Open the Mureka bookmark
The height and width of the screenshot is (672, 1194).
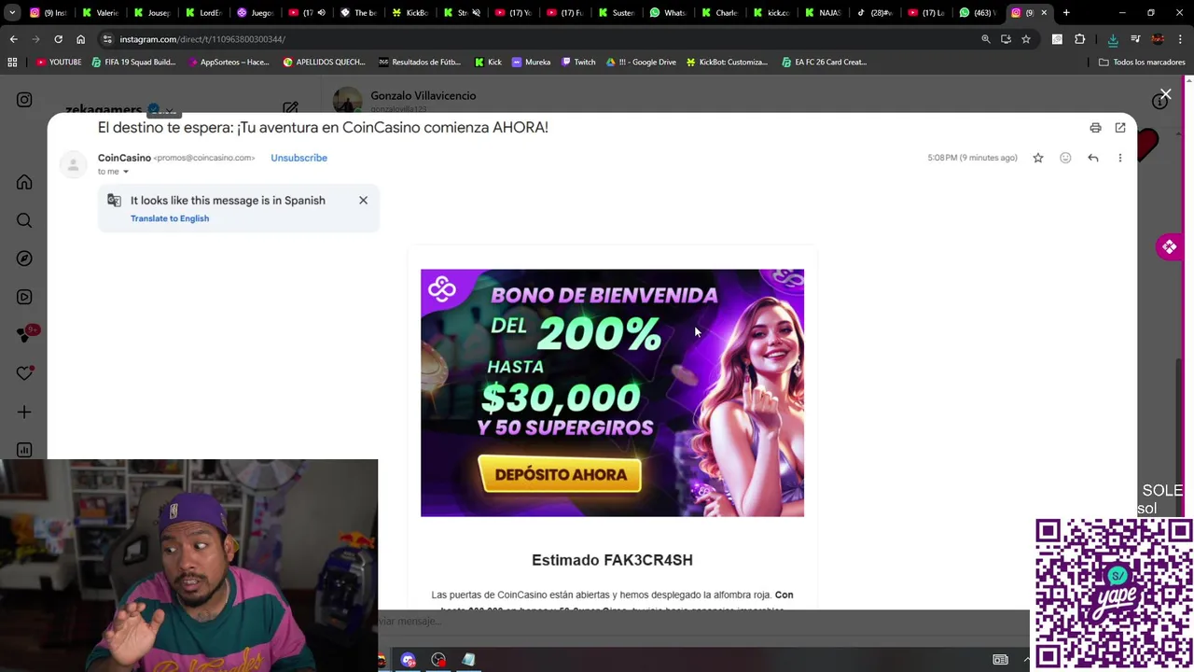pos(531,63)
